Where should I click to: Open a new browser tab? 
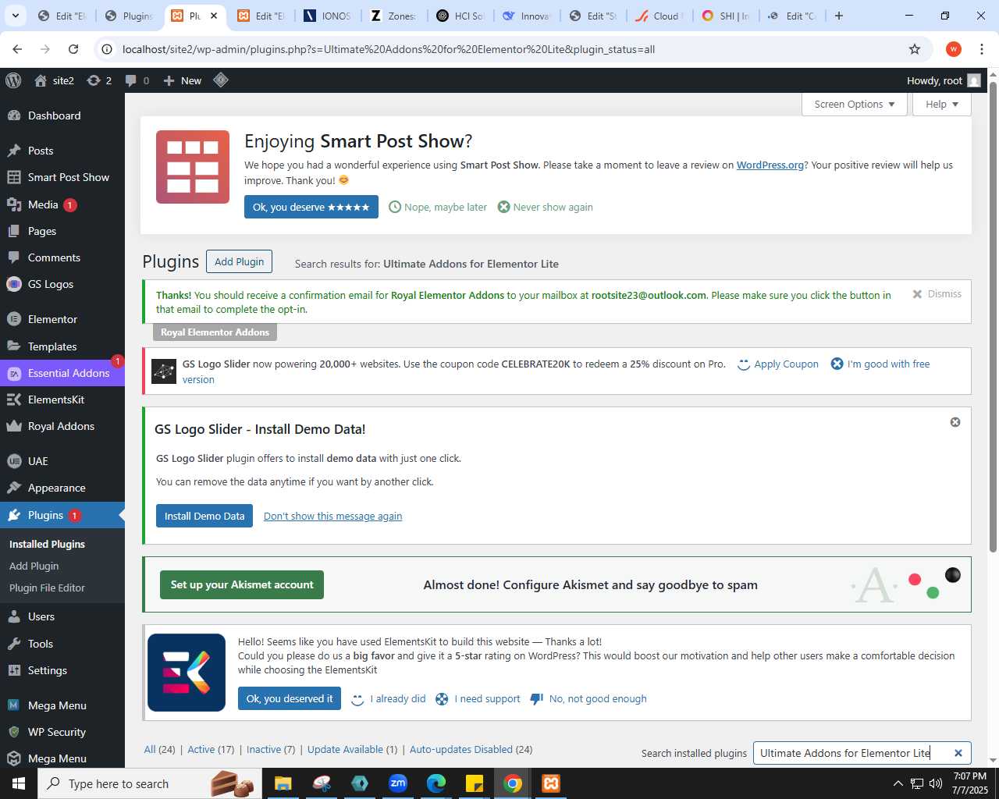tap(839, 16)
